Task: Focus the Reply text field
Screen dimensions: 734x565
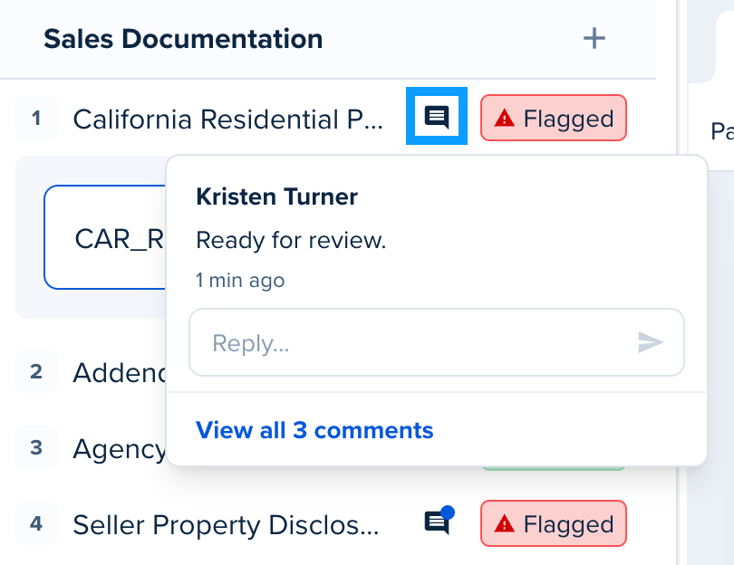Action: coord(436,342)
